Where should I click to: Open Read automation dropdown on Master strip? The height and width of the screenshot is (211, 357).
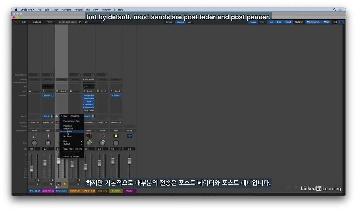click(129, 131)
